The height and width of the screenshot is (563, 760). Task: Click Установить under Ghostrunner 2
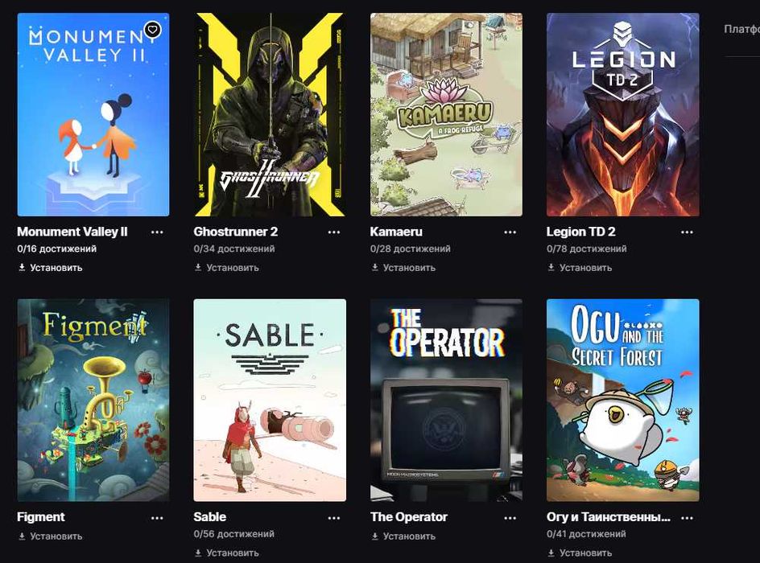[x=227, y=268]
